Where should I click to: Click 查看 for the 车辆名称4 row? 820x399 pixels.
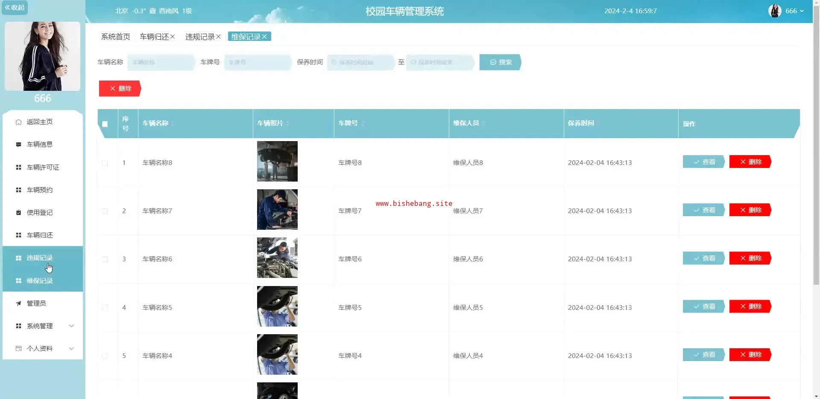click(x=704, y=355)
